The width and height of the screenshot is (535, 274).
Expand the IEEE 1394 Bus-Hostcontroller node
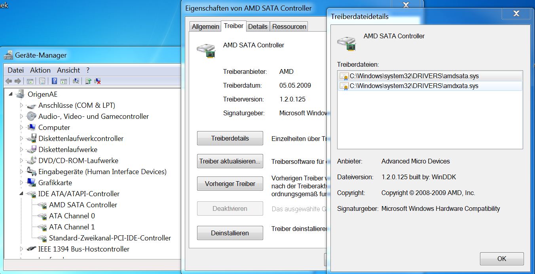22,249
